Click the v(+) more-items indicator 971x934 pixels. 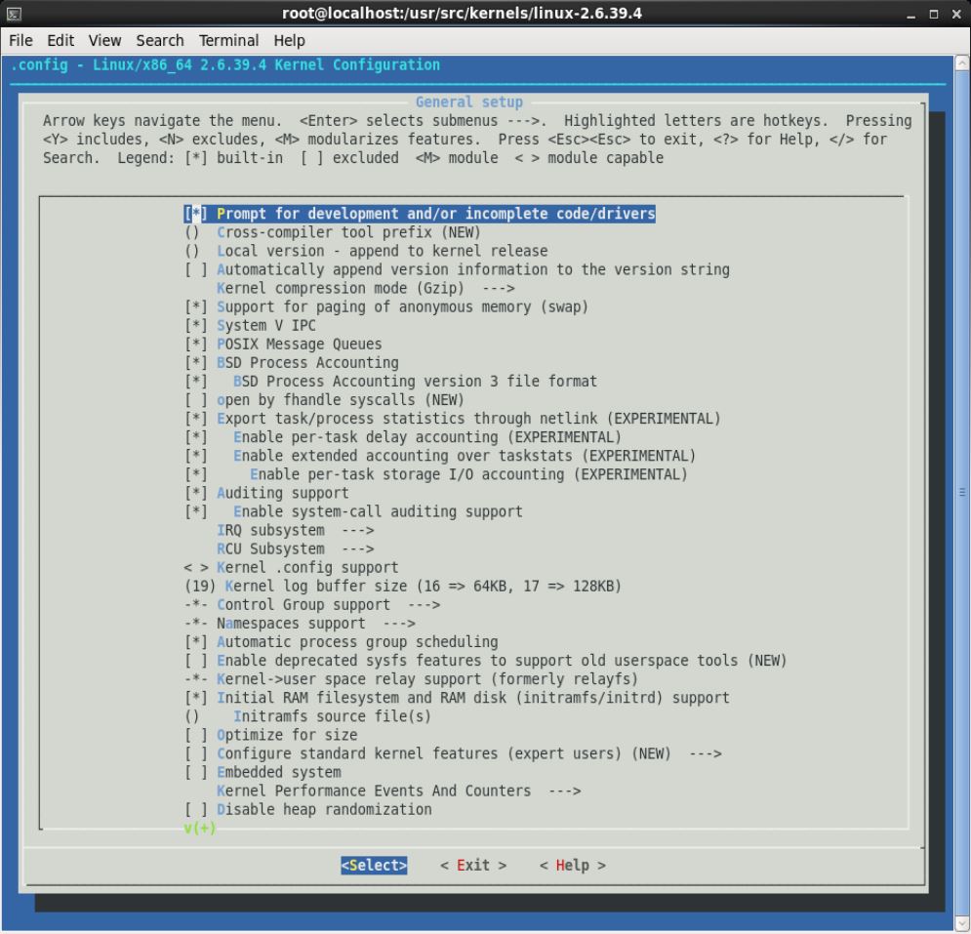[x=200, y=828]
